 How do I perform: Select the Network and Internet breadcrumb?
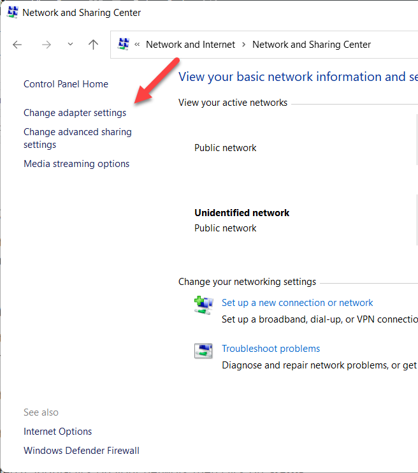(x=190, y=45)
